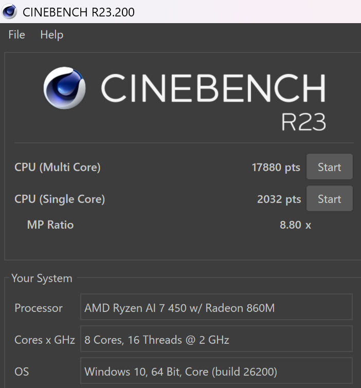Click the CINEBENCH R23.200 window title
361x388 pixels.
pyautogui.click(x=79, y=12)
